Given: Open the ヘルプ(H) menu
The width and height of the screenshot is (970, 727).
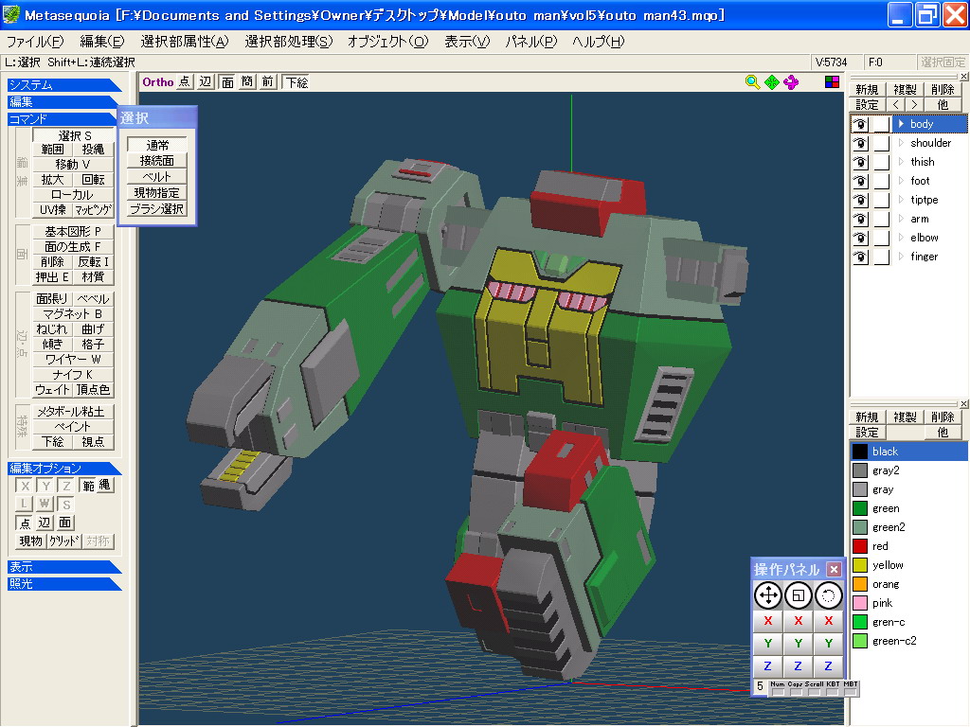Looking at the screenshot, I should click(x=599, y=42).
